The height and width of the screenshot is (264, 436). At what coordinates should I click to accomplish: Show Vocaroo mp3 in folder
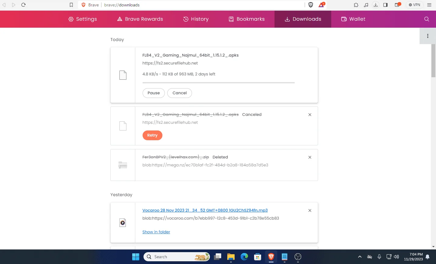156,232
